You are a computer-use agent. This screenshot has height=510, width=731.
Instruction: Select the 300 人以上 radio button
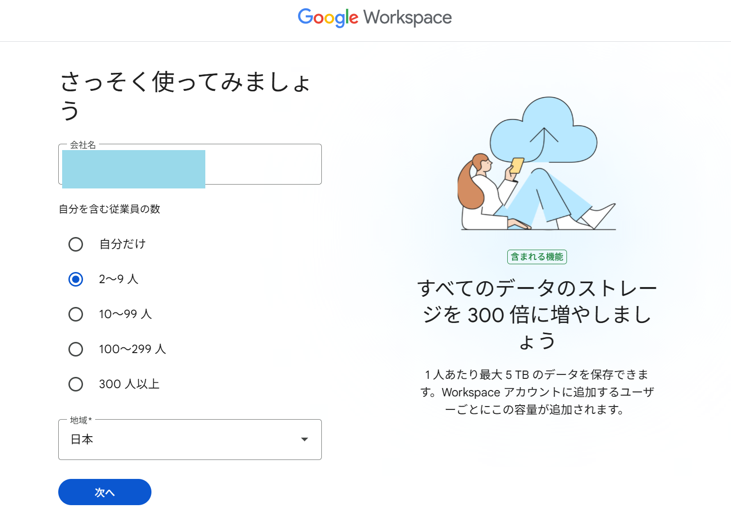pyautogui.click(x=76, y=384)
